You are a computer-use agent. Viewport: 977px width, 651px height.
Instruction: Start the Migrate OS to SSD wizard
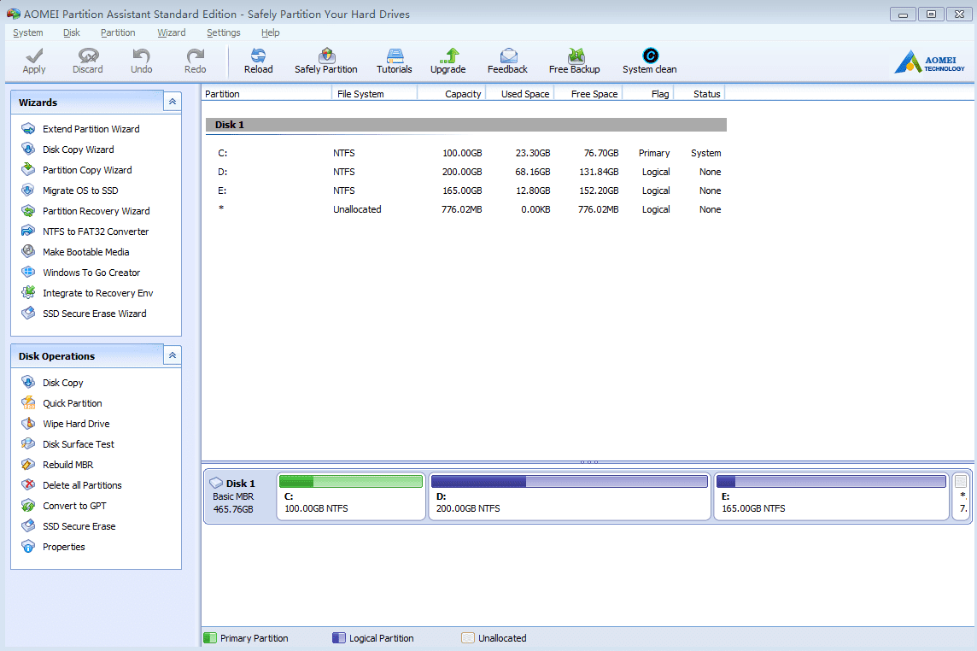pos(80,191)
